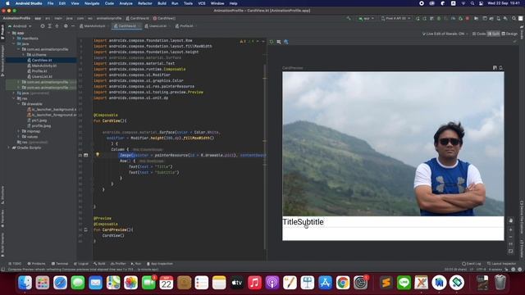Select pic1.jpeg in drawable folder
Viewport: 525px width, 295px height.
coord(39,120)
